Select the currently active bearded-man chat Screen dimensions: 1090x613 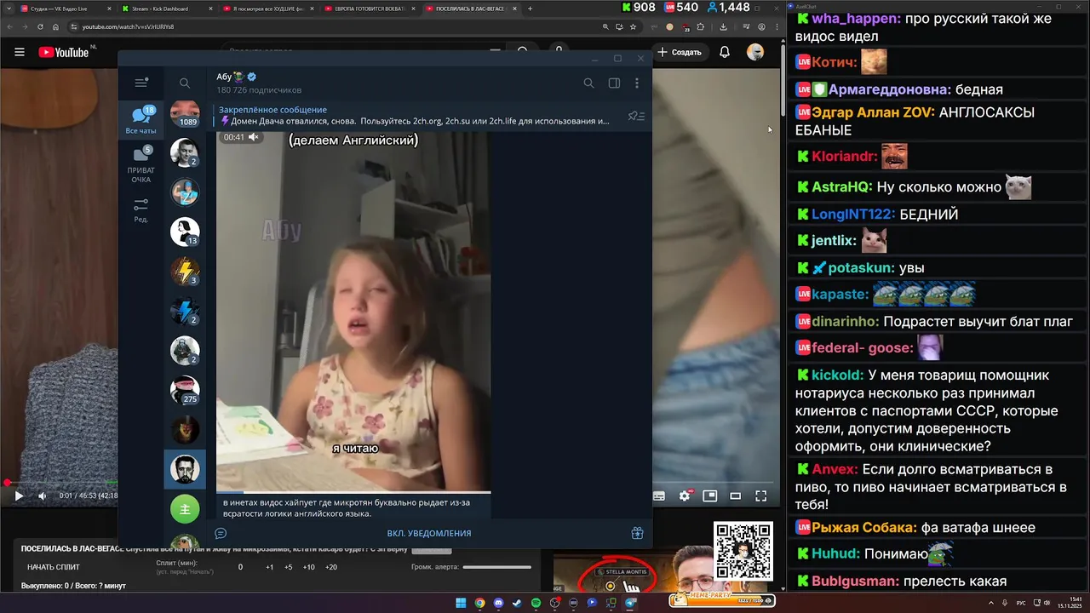pyautogui.click(x=185, y=469)
